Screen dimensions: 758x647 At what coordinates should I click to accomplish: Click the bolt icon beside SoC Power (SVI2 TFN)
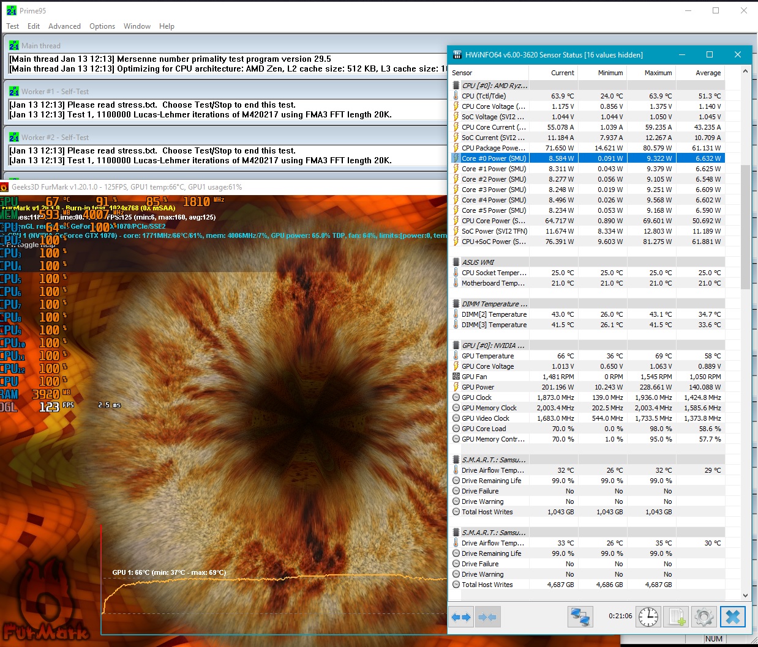[456, 231]
